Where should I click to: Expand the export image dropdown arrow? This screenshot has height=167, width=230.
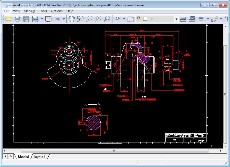click(x=42, y=19)
